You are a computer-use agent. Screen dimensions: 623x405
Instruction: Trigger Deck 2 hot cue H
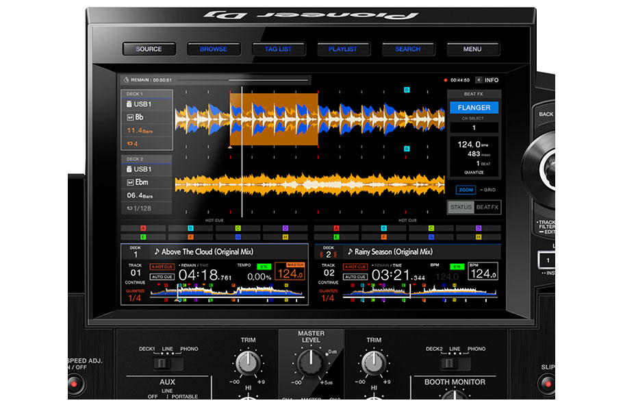[479, 236]
